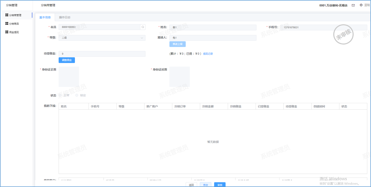Viewport: 371px width, 187px height.
Task: Click the 分销商管理 sidebar grid icon
Action: pos(7,15)
